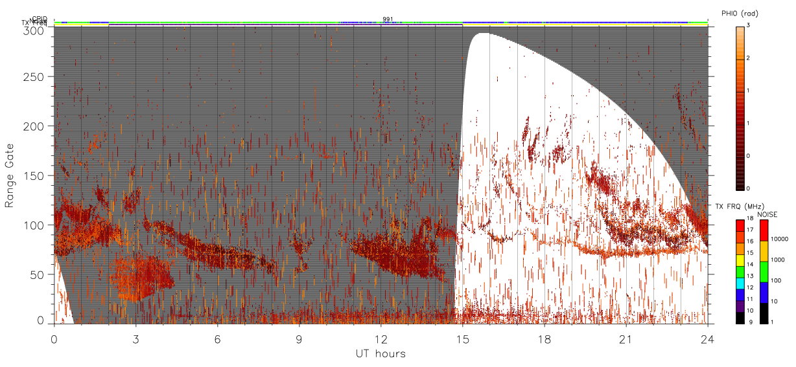Select the yellow 1000 noise swatch
Screen dimensions: 796x367
pyautogui.click(x=764, y=251)
